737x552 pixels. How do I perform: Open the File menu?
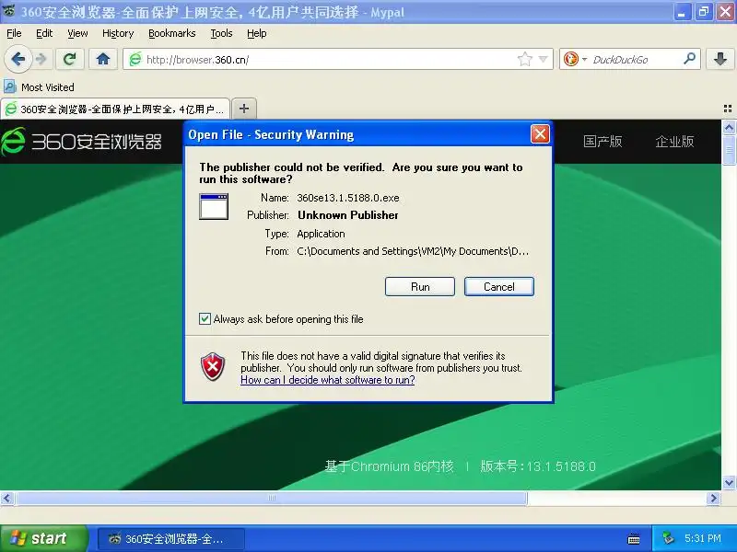point(14,33)
